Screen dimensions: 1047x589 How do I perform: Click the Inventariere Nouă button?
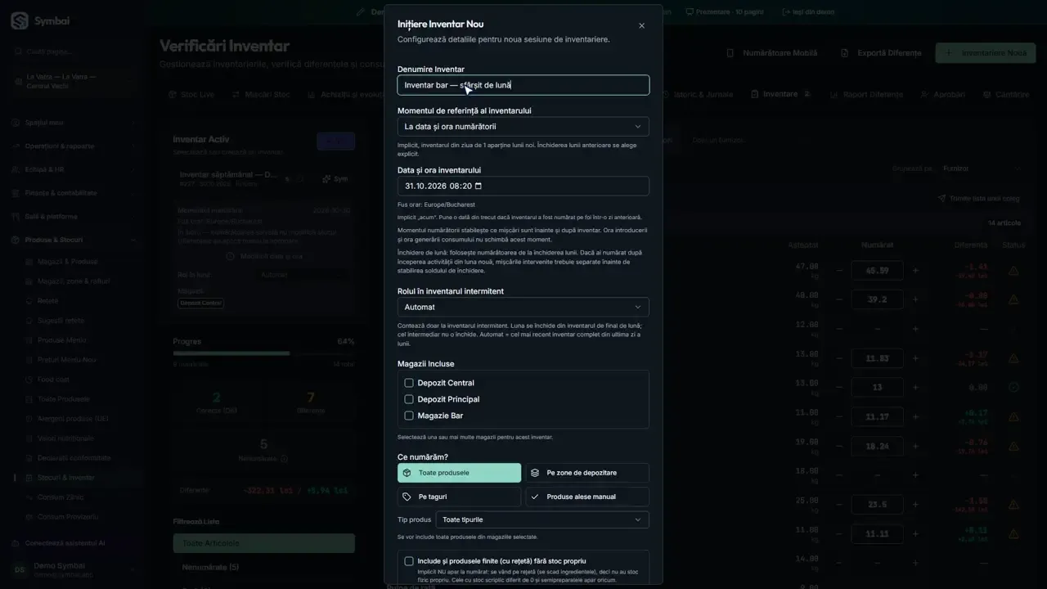click(986, 53)
